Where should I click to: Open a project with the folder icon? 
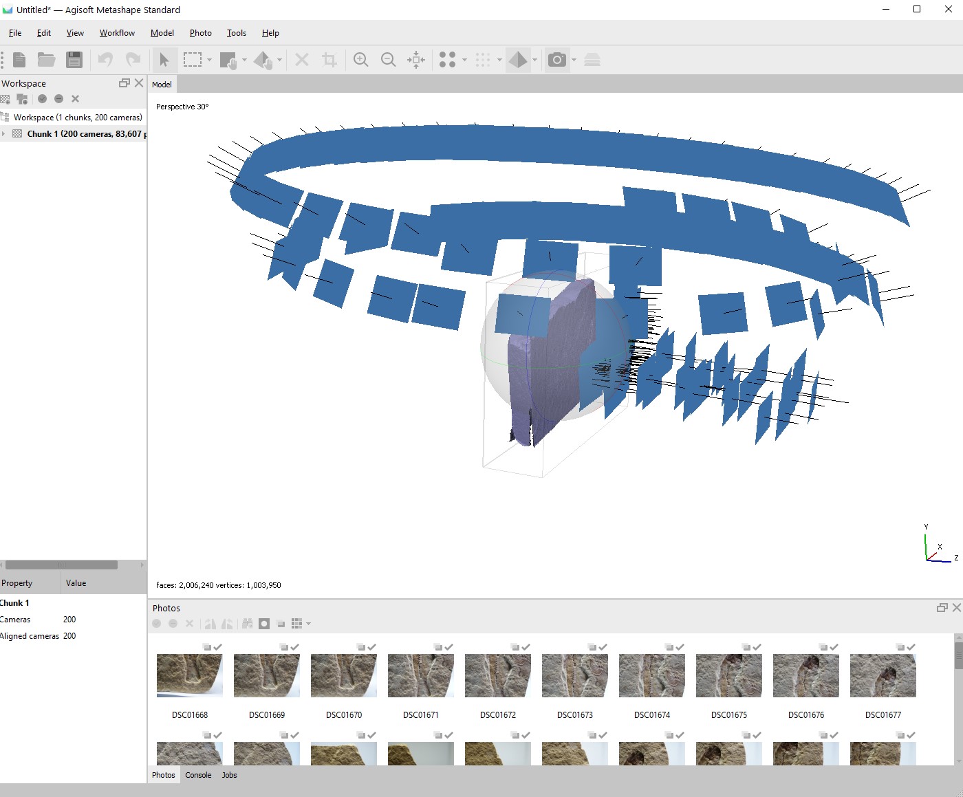46,60
